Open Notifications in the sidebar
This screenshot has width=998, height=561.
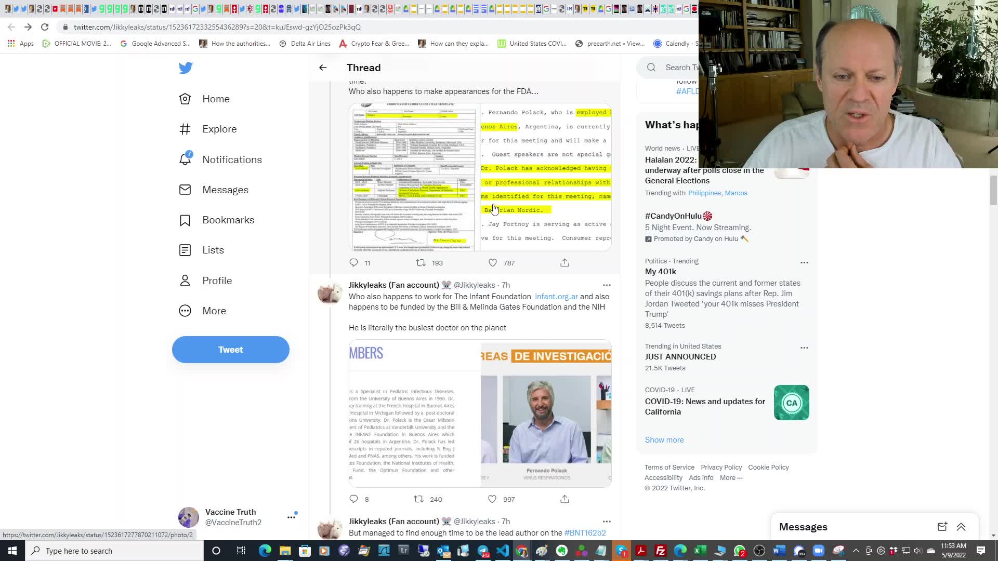(220, 159)
